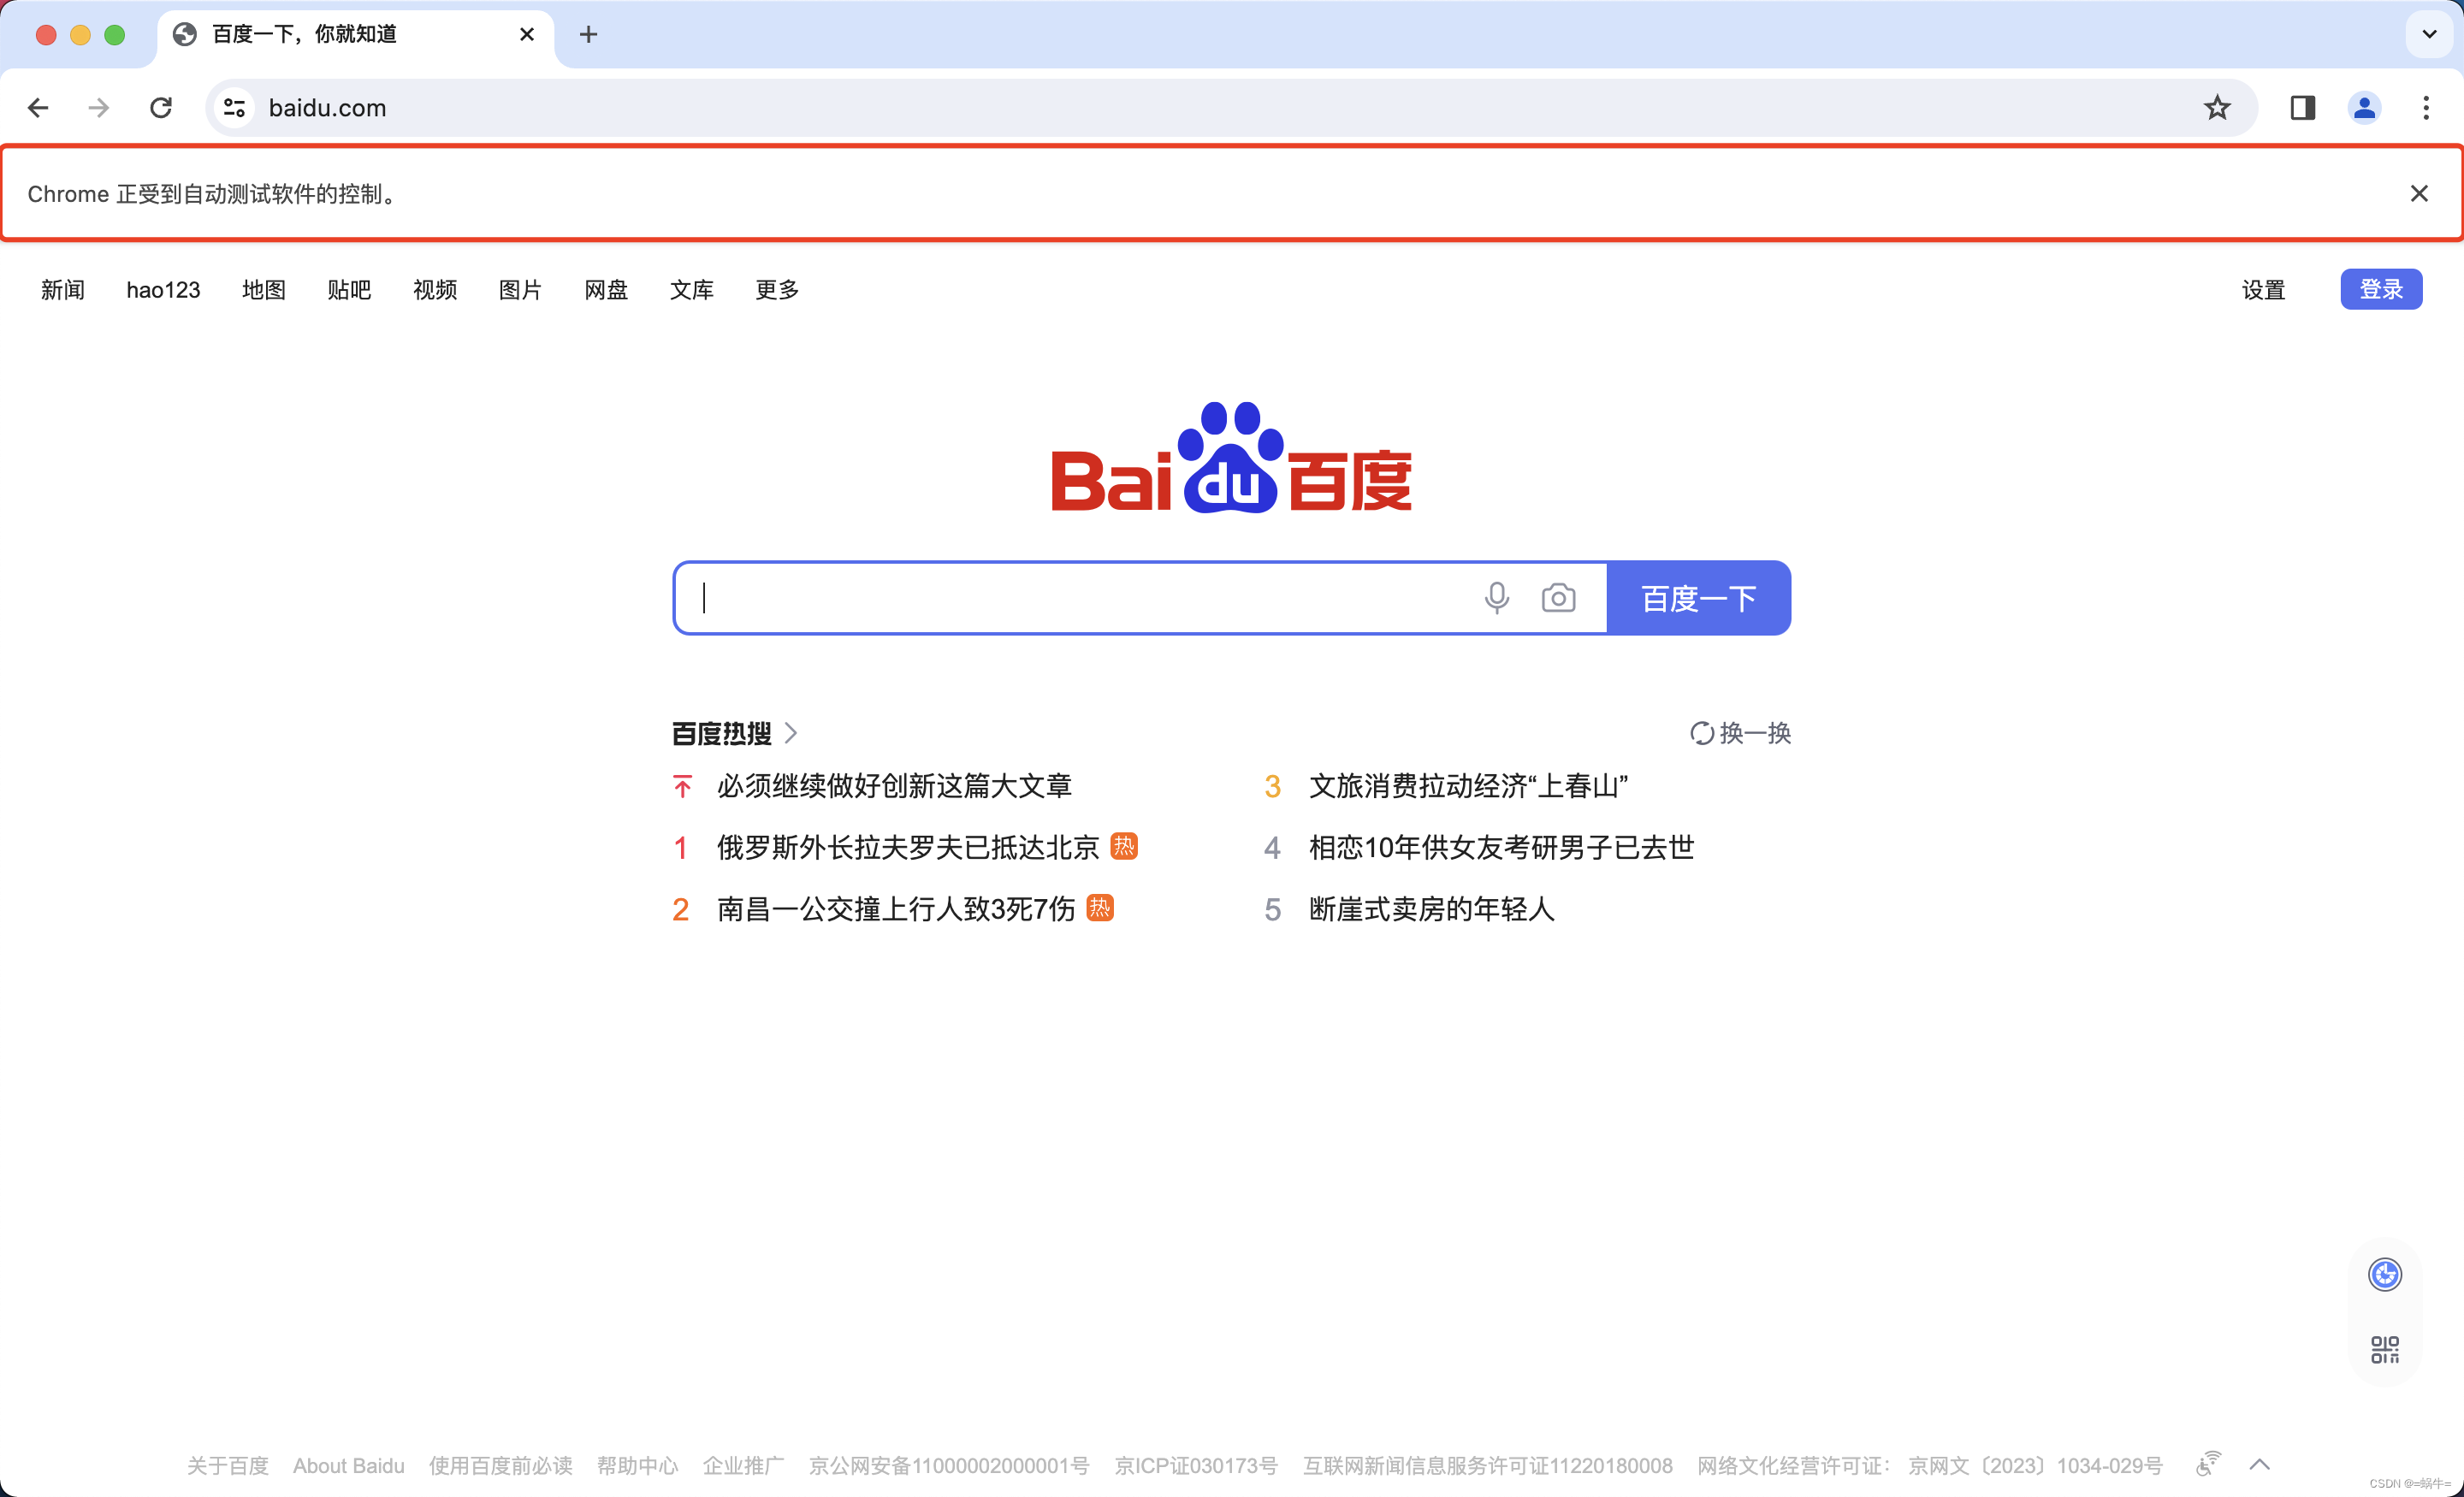This screenshot has height=1497, width=2464.
Task: Open 帮助中心 footer link
Action: [x=638, y=1466]
